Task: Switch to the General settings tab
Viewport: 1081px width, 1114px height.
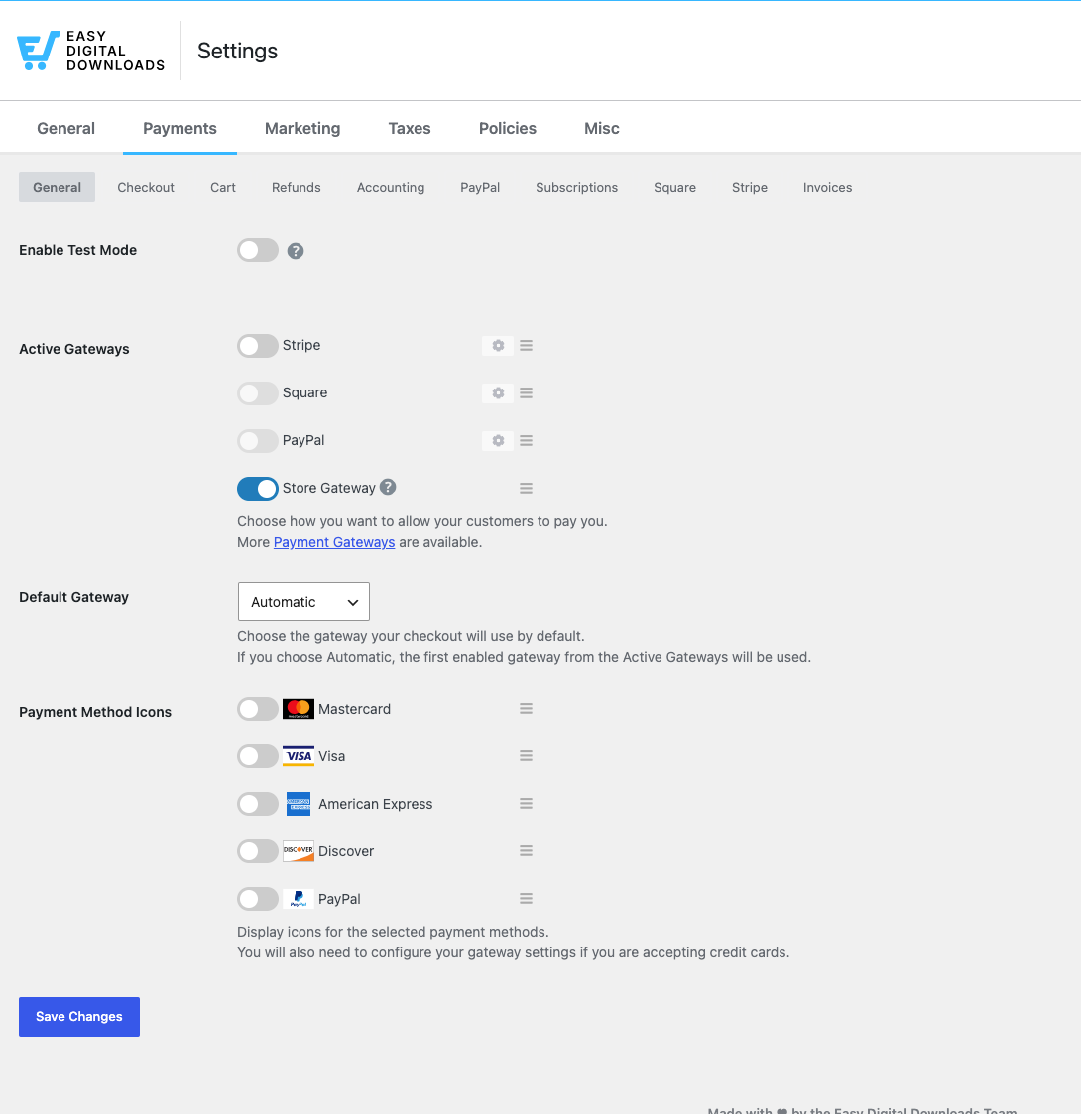Action: [x=66, y=128]
